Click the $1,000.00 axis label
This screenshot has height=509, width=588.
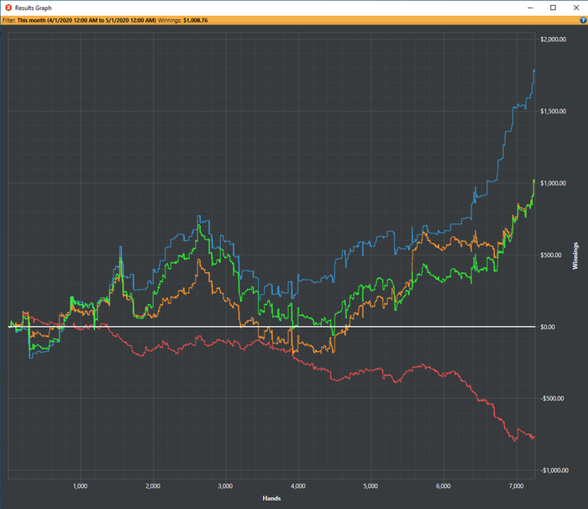click(553, 183)
